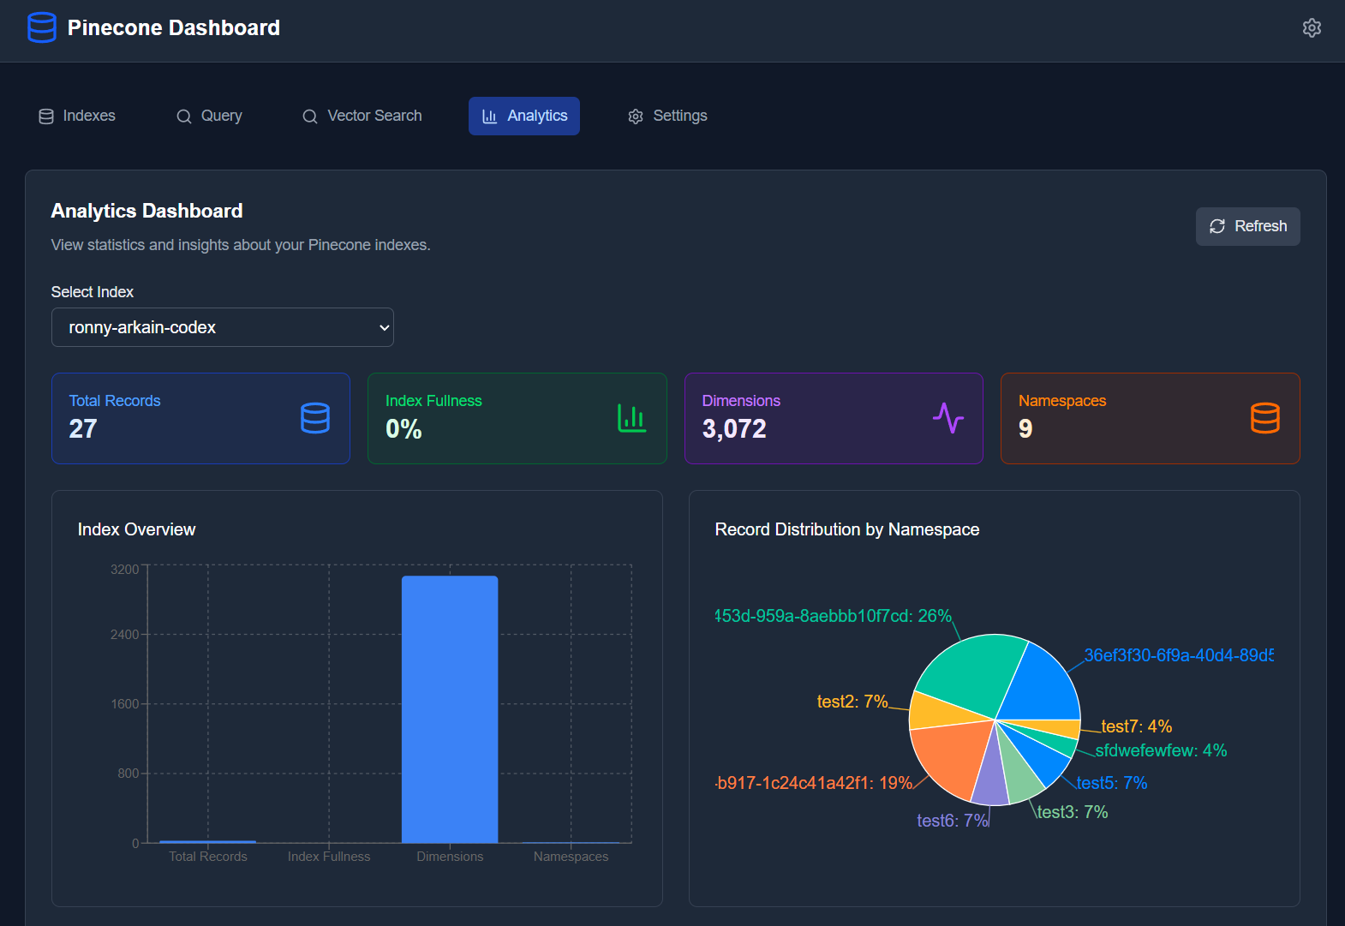Click the Pinecone database logo icon

42,27
